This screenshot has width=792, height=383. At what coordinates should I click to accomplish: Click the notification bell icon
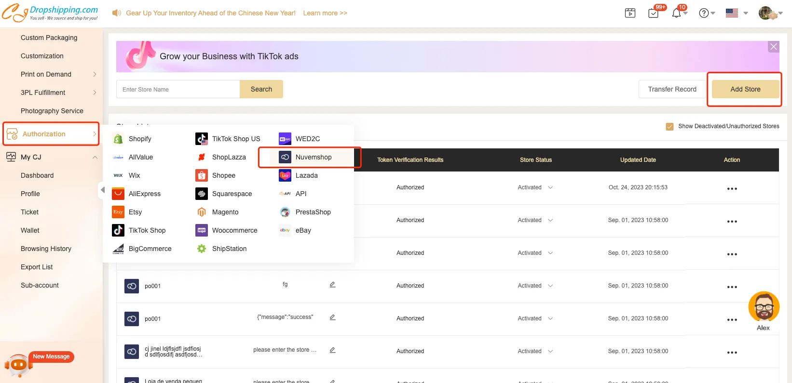(x=676, y=13)
